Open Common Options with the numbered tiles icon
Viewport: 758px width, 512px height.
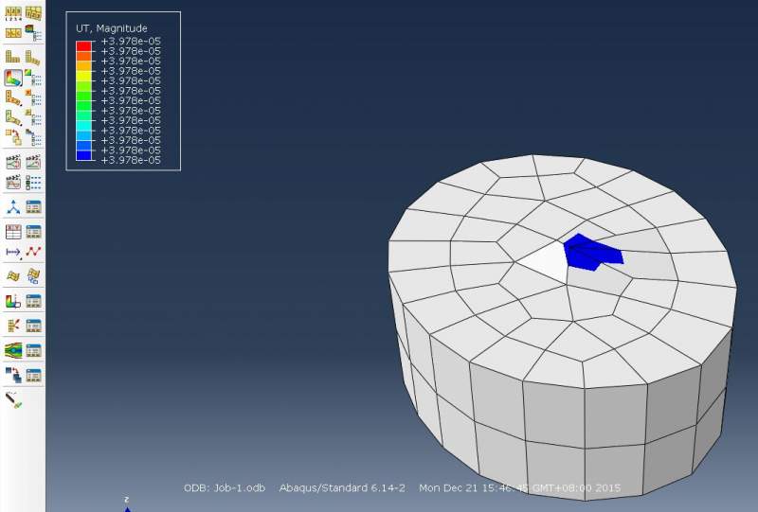pyautogui.click(x=13, y=13)
